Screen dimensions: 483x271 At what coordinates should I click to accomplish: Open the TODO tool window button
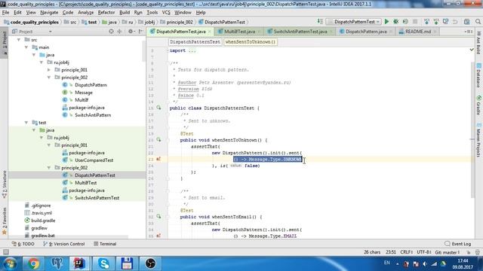23,244
